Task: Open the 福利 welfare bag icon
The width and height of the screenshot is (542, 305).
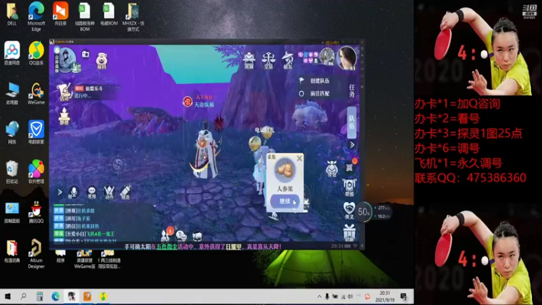Action: [x=101, y=60]
